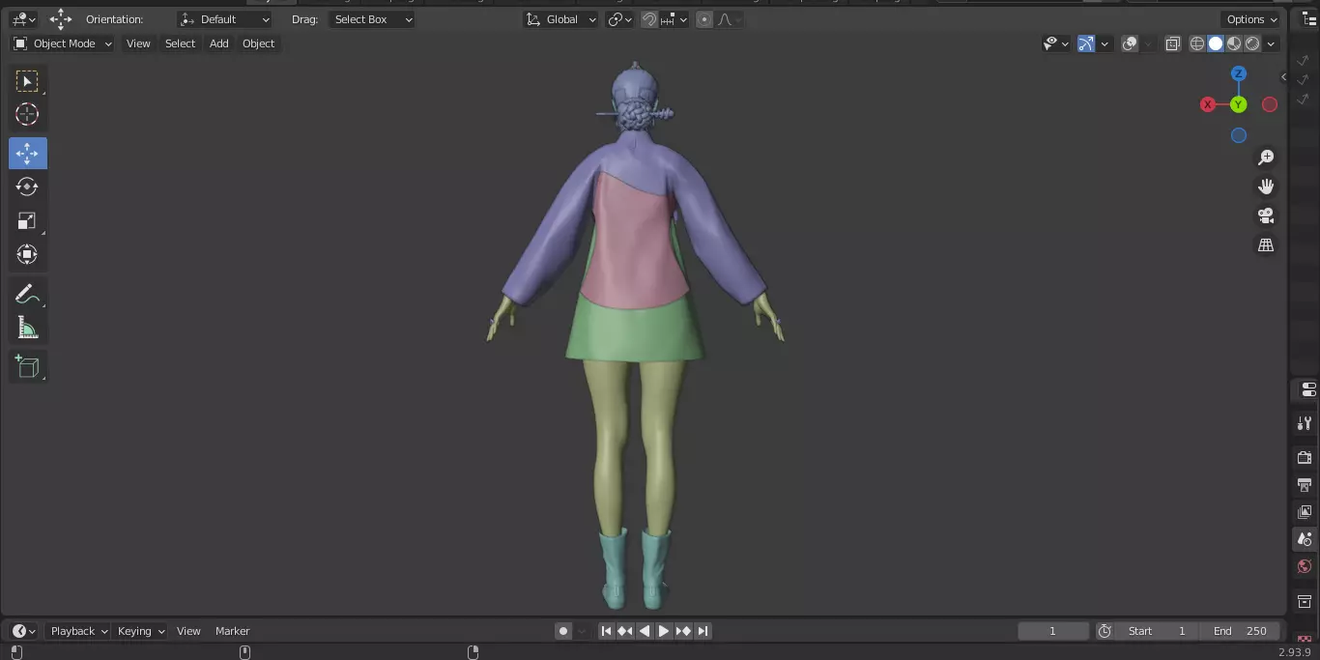Expand the gizmo options arrow

pyautogui.click(x=1105, y=43)
